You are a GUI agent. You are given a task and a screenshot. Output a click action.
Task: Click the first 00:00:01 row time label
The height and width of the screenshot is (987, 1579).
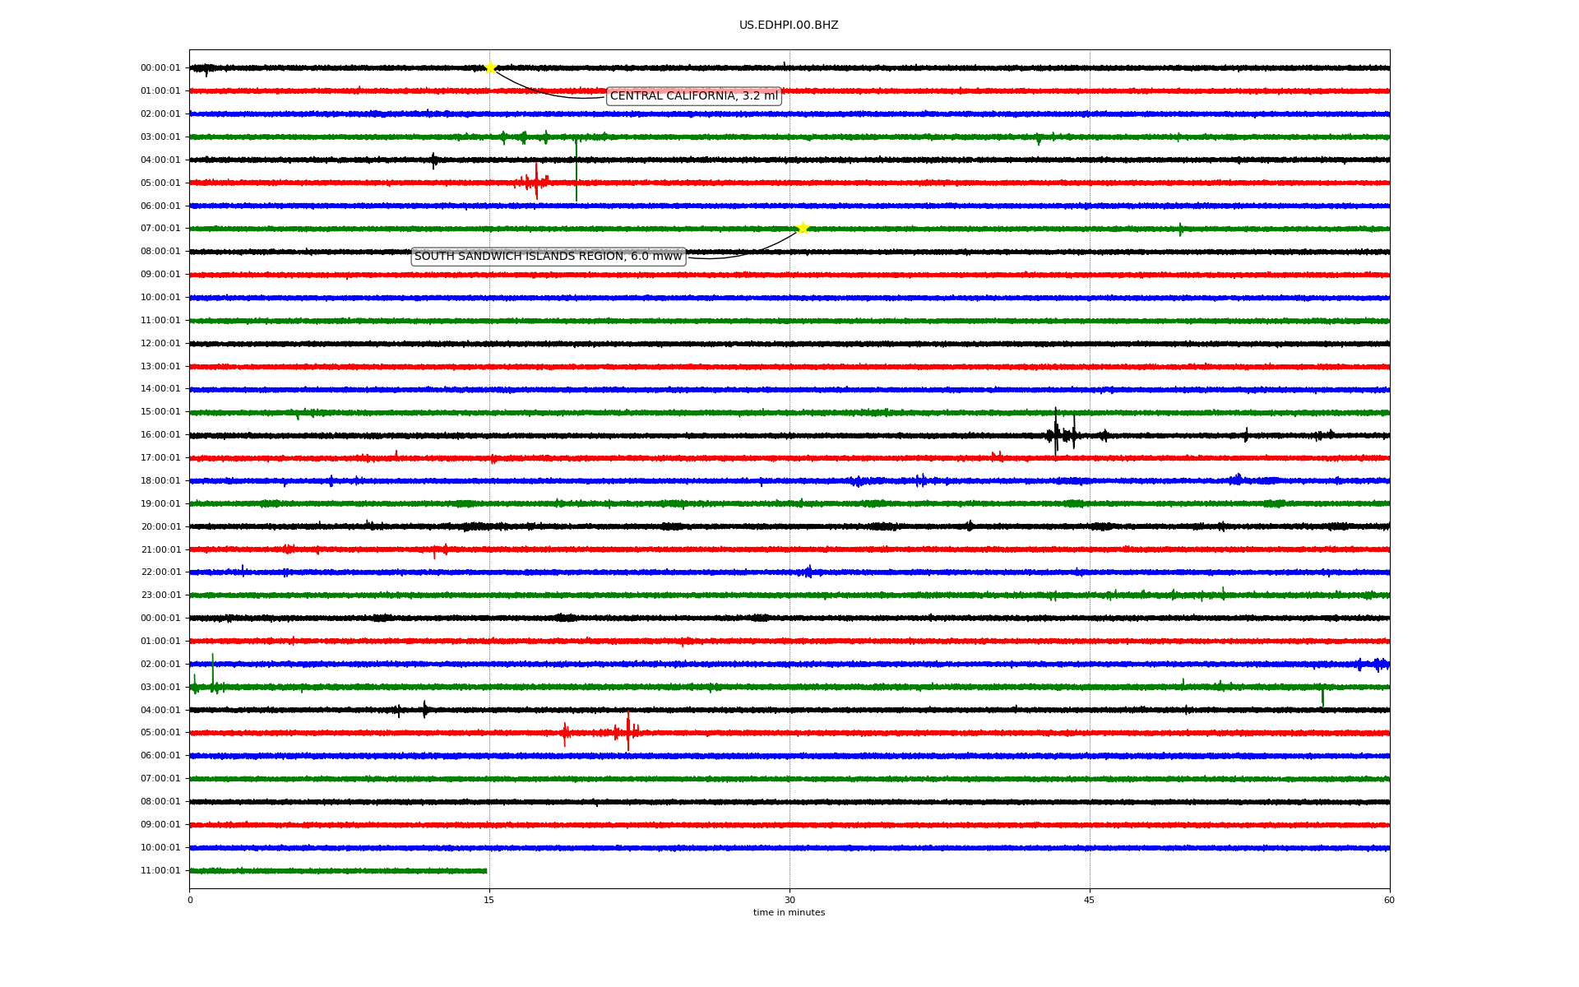pyautogui.click(x=160, y=68)
